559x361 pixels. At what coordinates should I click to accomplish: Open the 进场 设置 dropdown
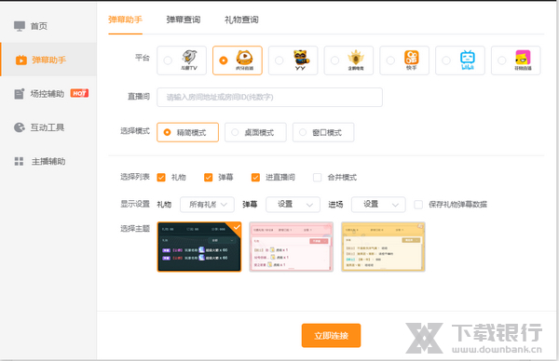pyautogui.click(x=378, y=205)
